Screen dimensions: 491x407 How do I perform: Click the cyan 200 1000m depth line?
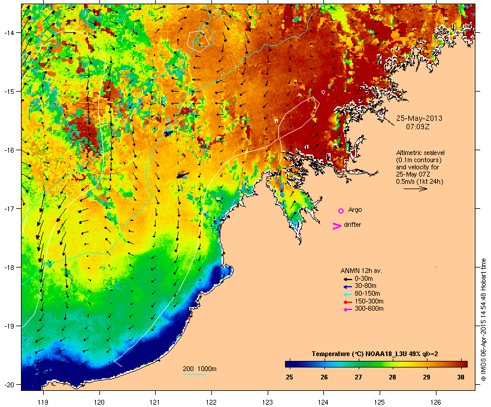pyautogui.click(x=194, y=374)
